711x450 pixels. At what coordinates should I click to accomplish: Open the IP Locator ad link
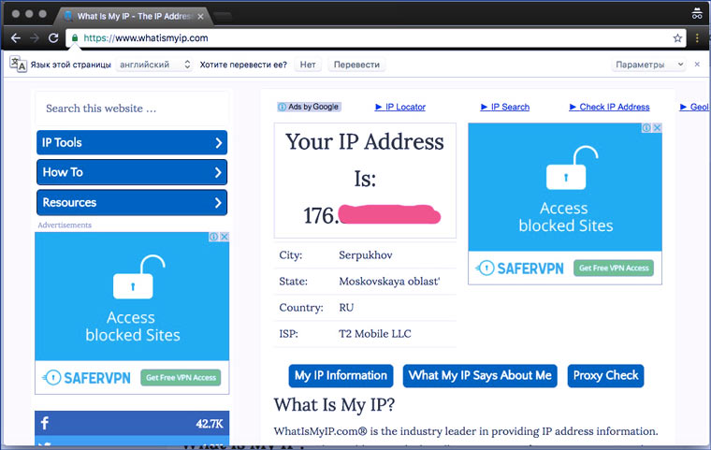point(400,107)
